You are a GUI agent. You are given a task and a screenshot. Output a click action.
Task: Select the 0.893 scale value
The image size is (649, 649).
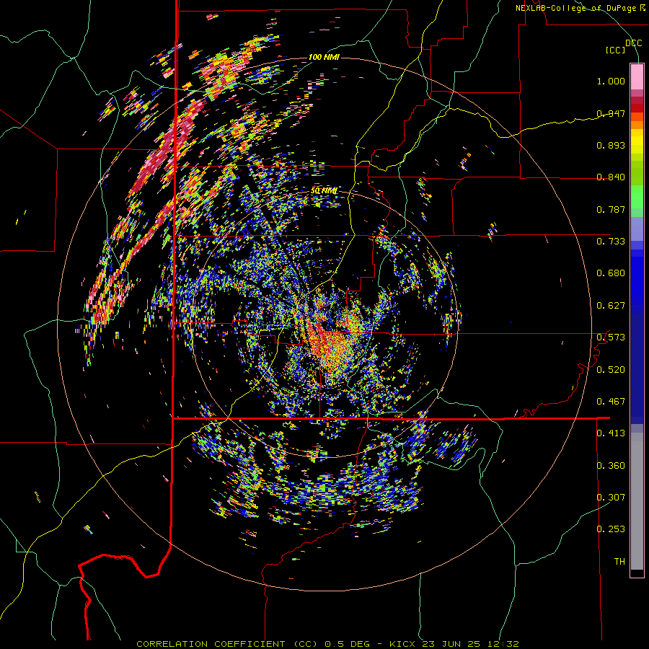(x=611, y=145)
